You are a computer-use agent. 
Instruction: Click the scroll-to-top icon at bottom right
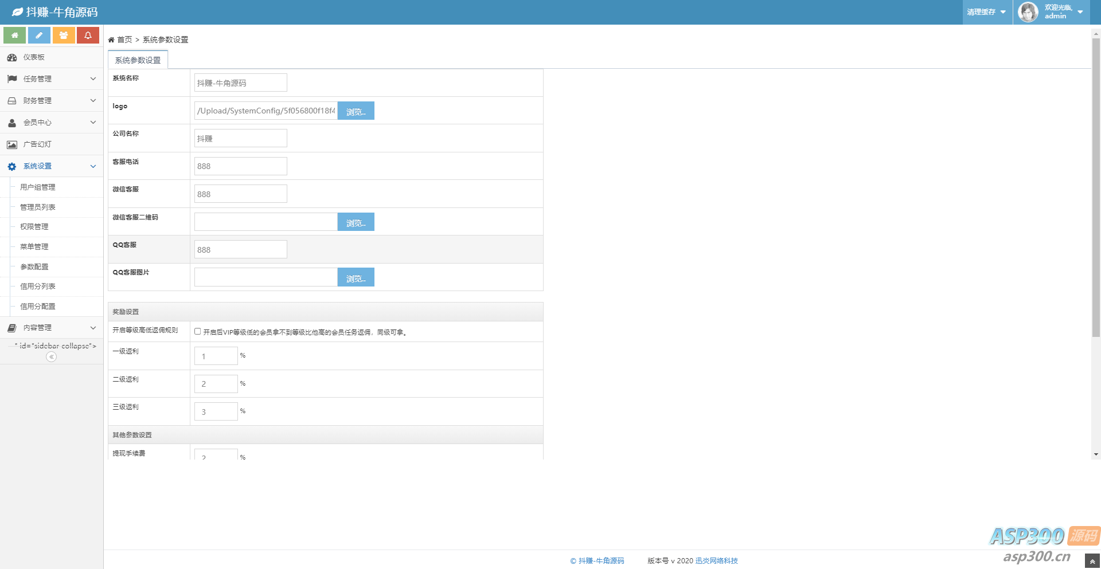pyautogui.click(x=1092, y=562)
